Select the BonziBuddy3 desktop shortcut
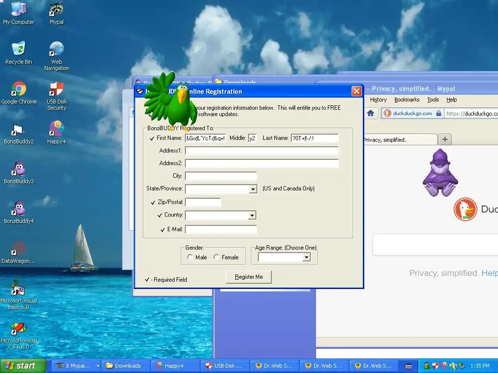 click(x=19, y=172)
